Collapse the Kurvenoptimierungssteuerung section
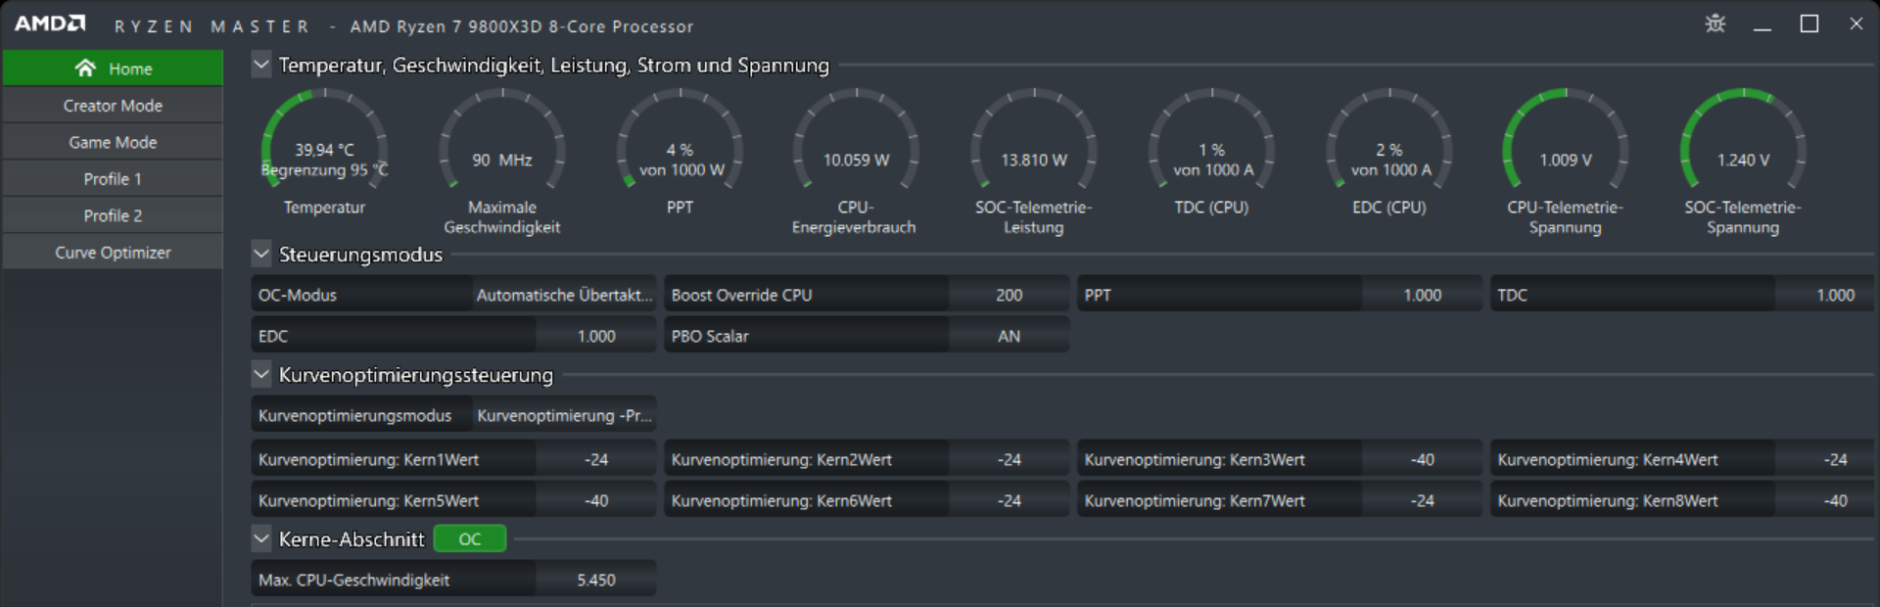Viewport: 1880px width, 607px height. tap(260, 375)
